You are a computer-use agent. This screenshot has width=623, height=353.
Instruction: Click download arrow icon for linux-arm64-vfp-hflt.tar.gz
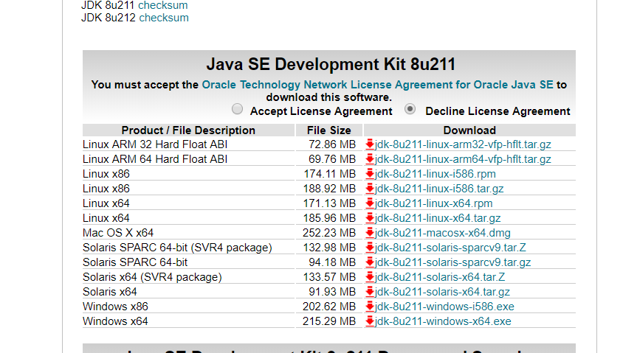coord(370,159)
